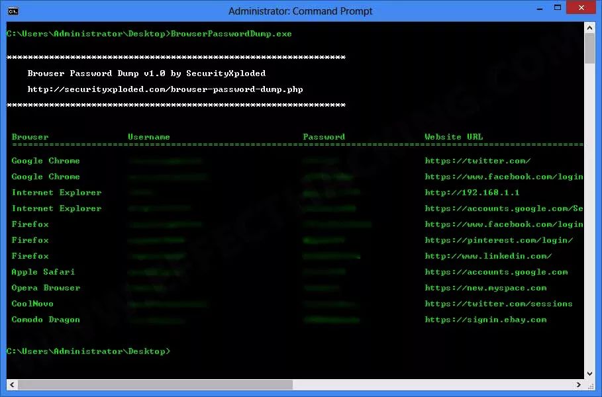Click 'Browser Password Dump v1.0 by SecurityXploded' line

pos(146,73)
